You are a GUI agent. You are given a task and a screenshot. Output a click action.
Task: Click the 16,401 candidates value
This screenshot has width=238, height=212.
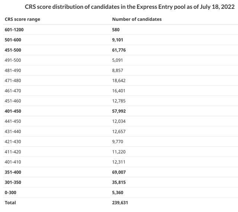point(119,90)
